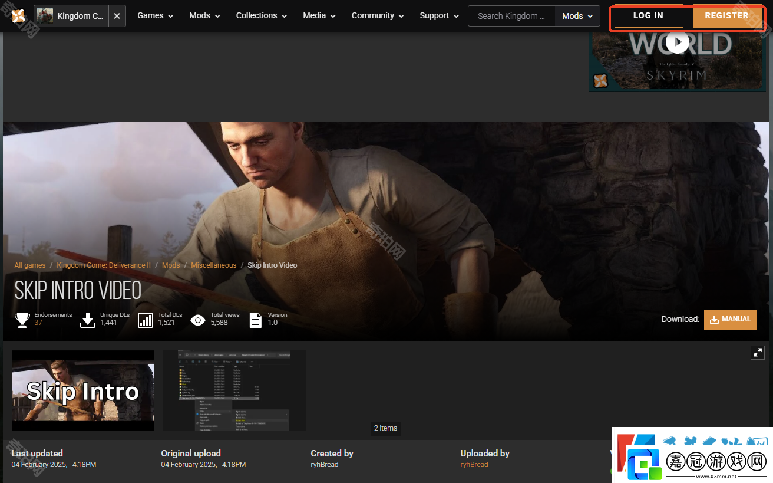This screenshot has width=773, height=483.
Task: Click the Skip Intro Video breadcrumb text
Action: (x=272, y=265)
